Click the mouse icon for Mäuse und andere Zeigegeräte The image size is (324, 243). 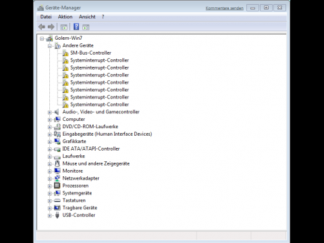coord(57,163)
